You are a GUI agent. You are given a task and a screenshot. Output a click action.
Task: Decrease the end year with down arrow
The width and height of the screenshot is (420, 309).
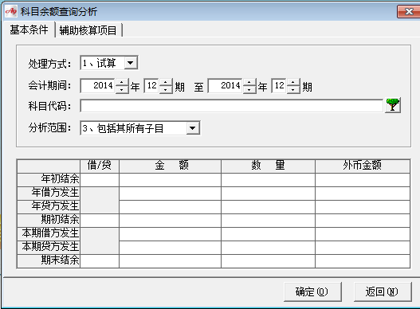pos(249,90)
